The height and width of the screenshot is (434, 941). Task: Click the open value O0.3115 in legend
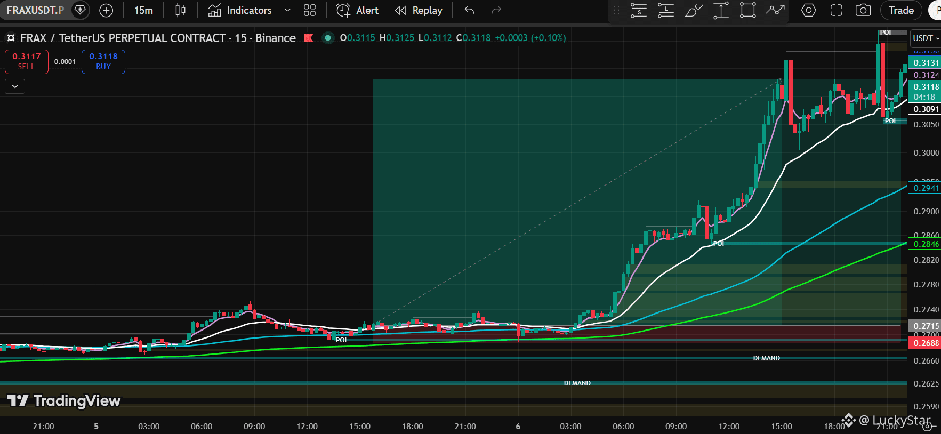coord(357,38)
